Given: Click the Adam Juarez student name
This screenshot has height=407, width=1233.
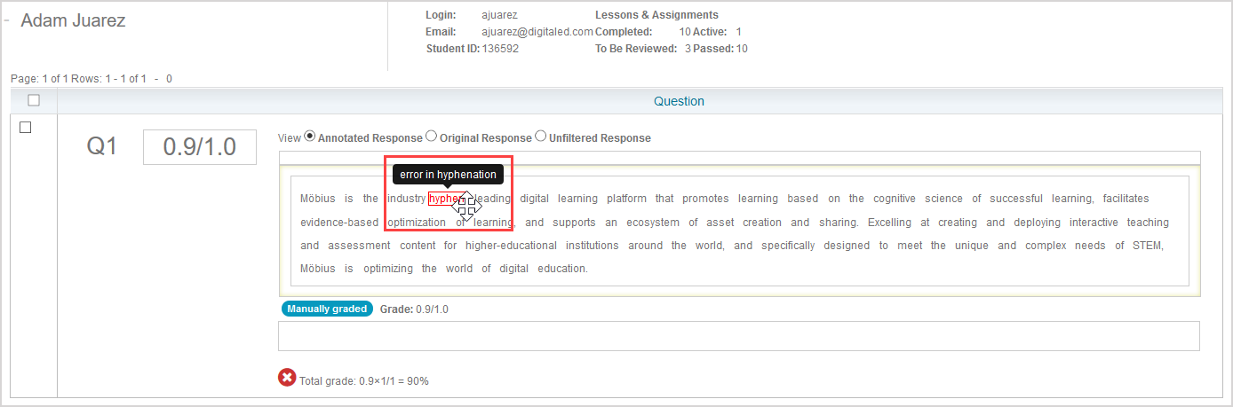Looking at the screenshot, I should (73, 21).
